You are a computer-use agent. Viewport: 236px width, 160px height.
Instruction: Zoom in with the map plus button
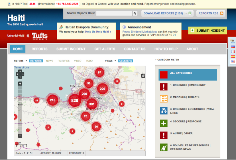[x=20, y=84]
